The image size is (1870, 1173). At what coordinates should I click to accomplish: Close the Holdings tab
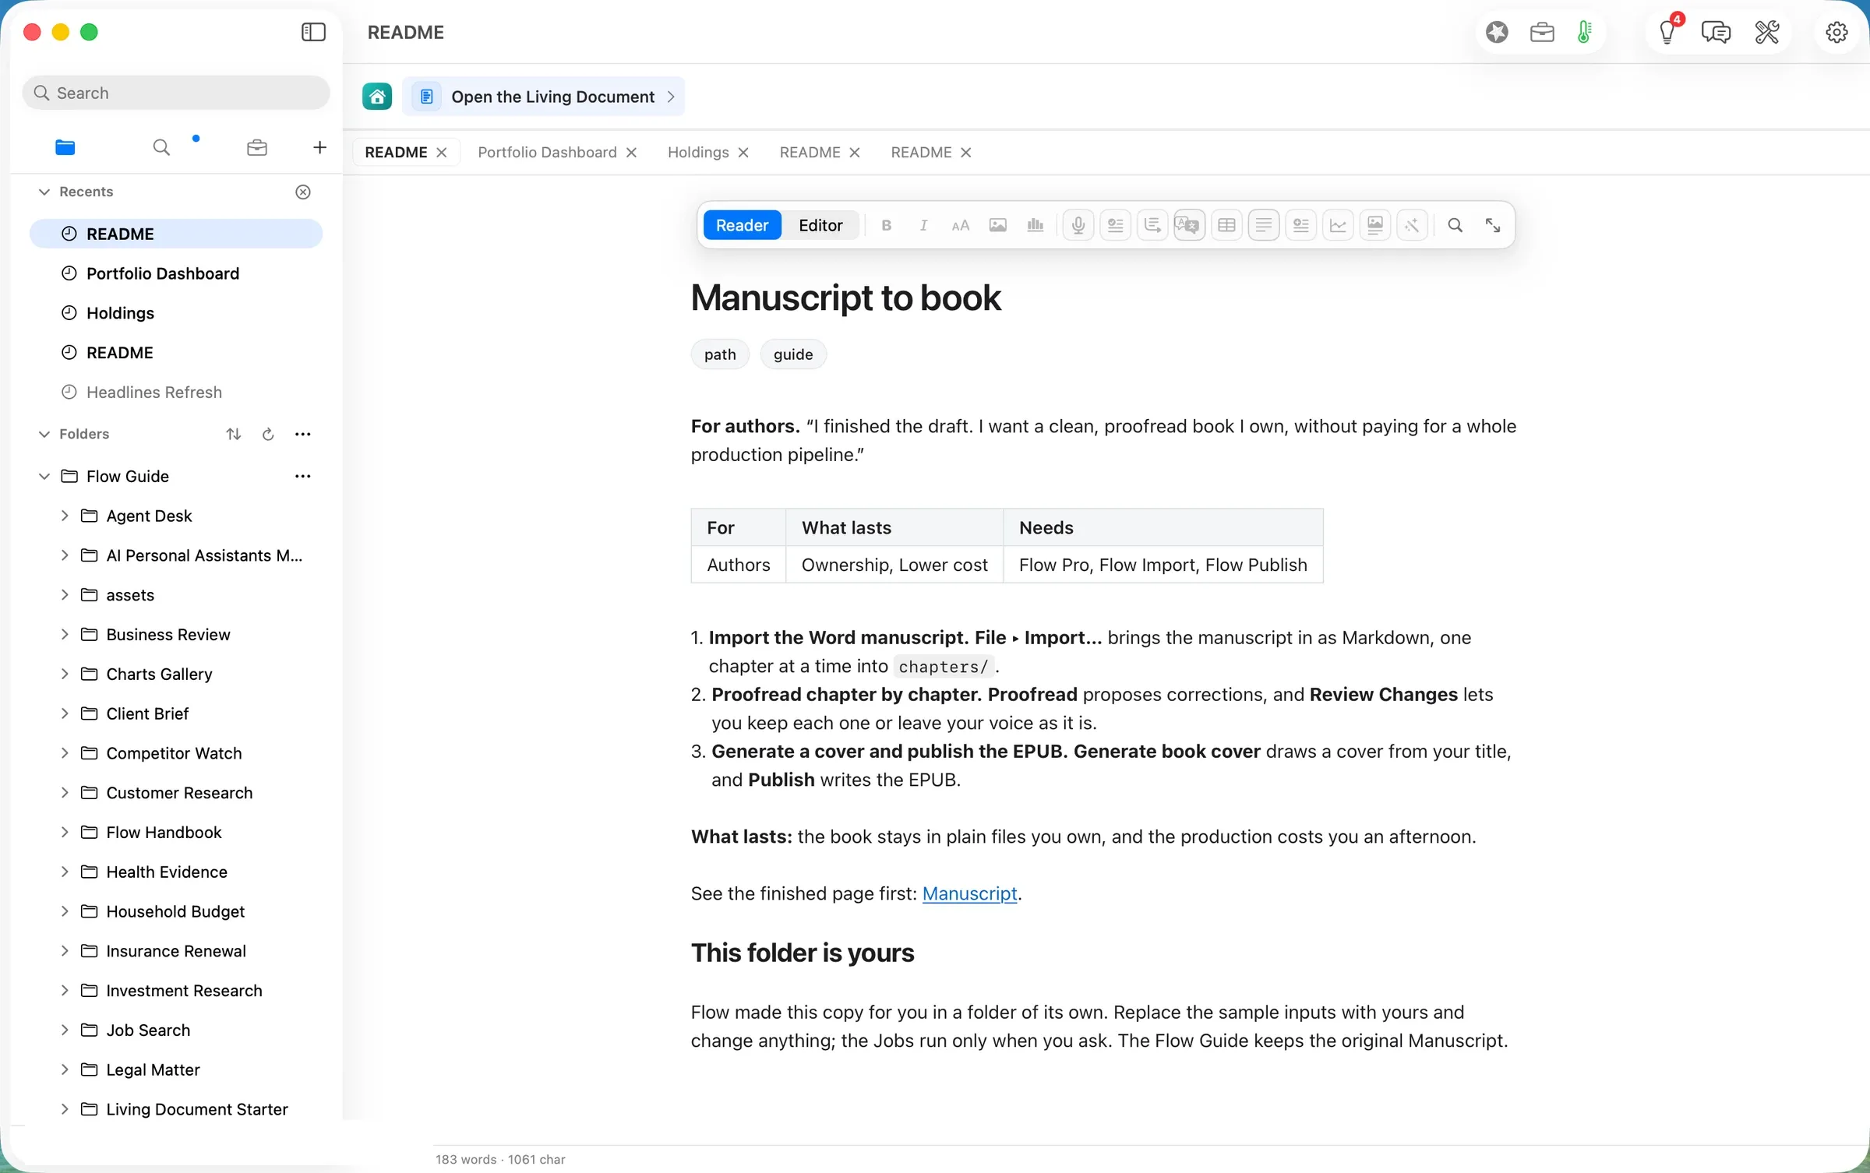pos(743,153)
